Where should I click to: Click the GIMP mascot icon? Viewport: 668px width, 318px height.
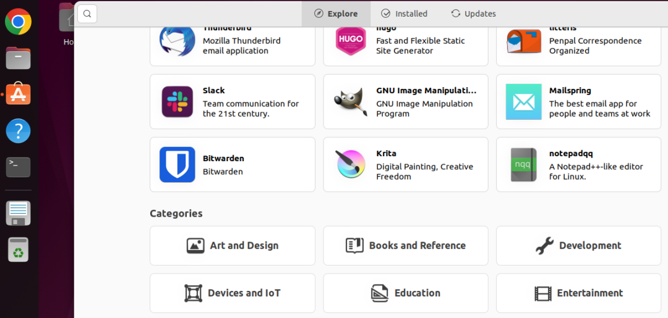point(351,102)
